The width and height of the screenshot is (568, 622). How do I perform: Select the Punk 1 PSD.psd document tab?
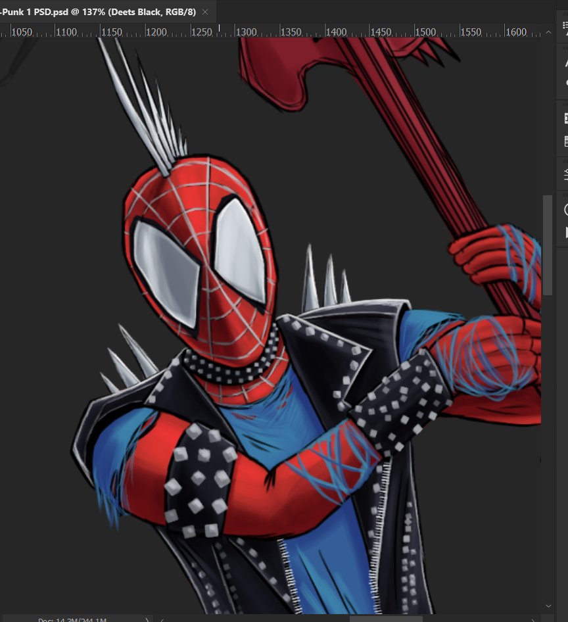coord(99,12)
